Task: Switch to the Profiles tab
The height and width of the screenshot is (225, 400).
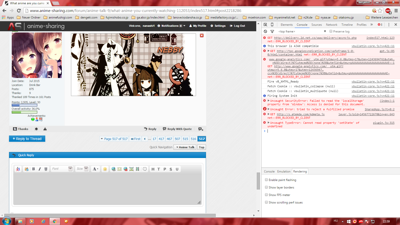Action: click(361, 25)
